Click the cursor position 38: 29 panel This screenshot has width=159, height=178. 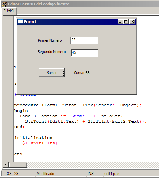[x=18, y=174]
